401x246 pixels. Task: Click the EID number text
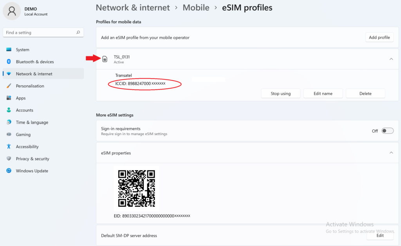[152, 216]
